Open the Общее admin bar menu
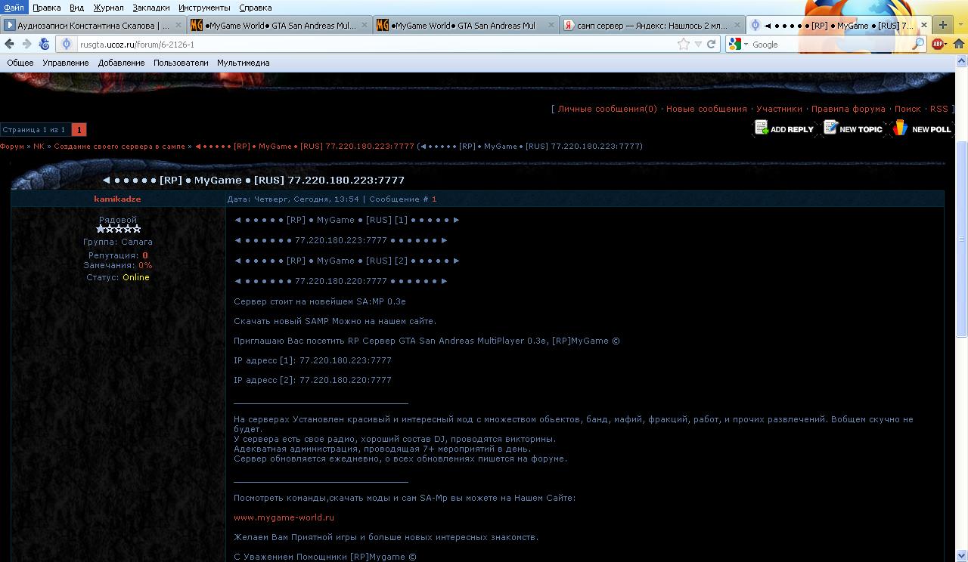This screenshot has width=968, height=562. coord(20,63)
